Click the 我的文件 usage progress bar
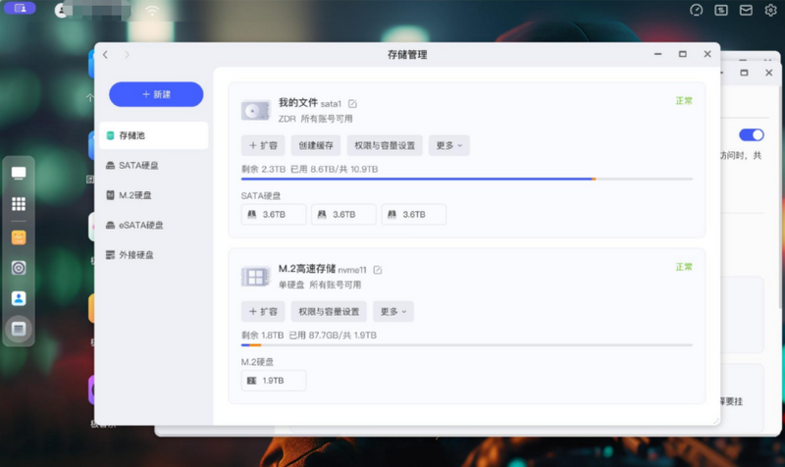Image resolution: width=785 pixels, height=467 pixels. [x=467, y=179]
